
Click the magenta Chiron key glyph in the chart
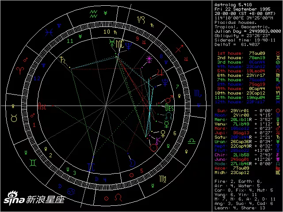click(158, 141)
